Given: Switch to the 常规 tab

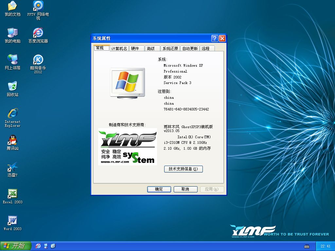Looking at the screenshot, I should click(x=102, y=48).
